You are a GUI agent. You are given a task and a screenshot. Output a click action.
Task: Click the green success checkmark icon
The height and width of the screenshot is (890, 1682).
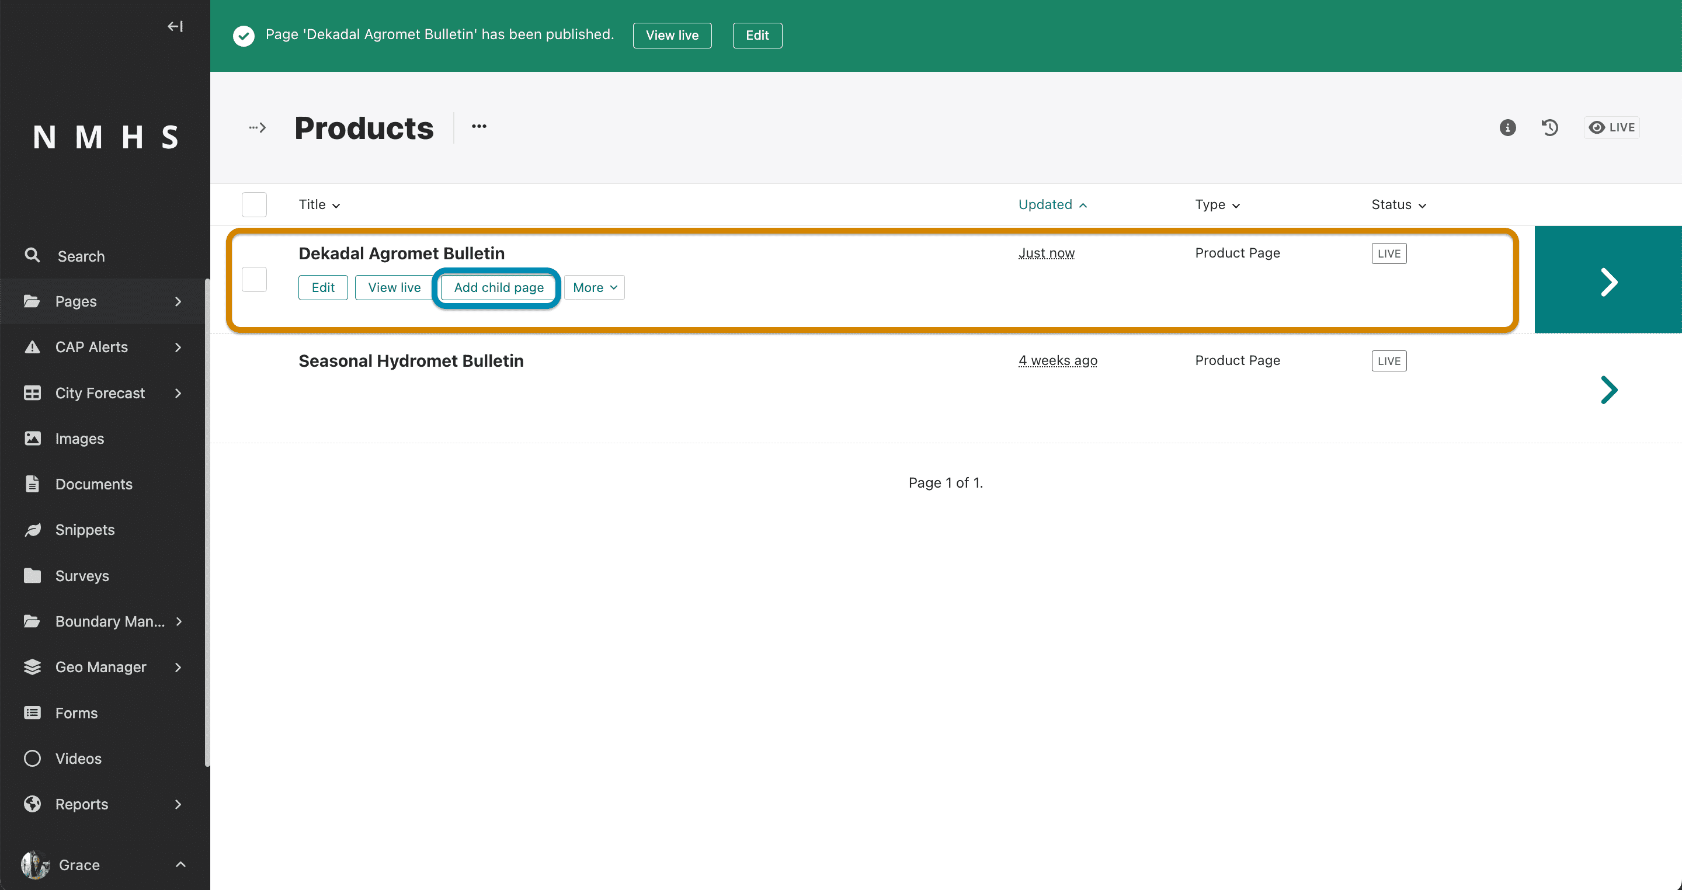point(244,35)
